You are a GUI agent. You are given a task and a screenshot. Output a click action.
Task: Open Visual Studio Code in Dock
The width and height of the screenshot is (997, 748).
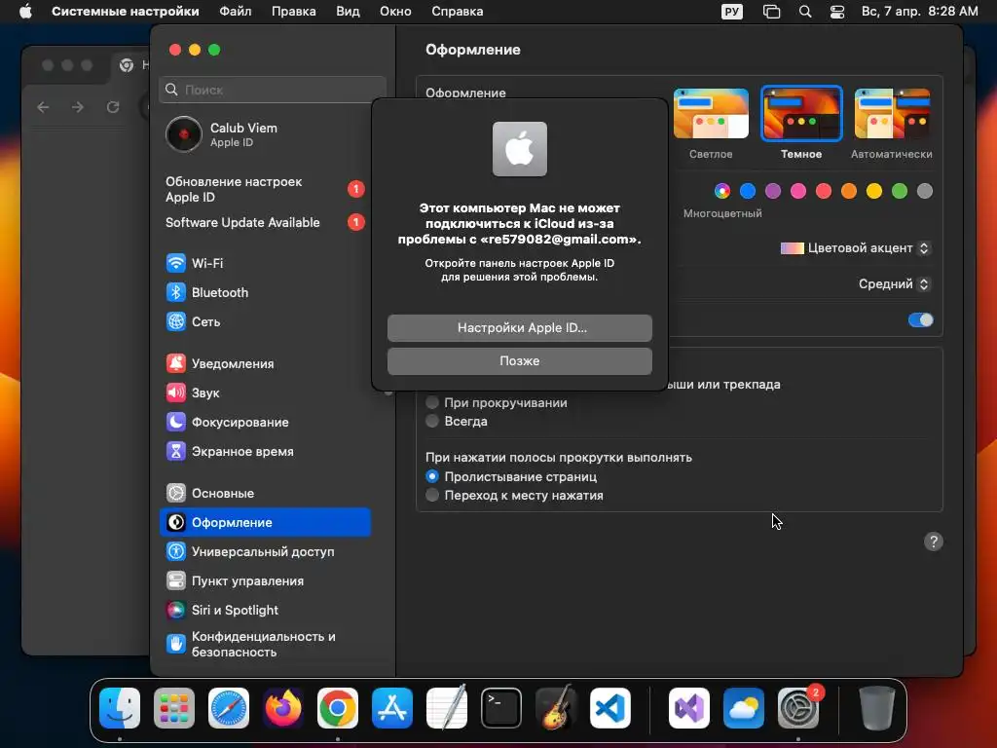(610, 707)
